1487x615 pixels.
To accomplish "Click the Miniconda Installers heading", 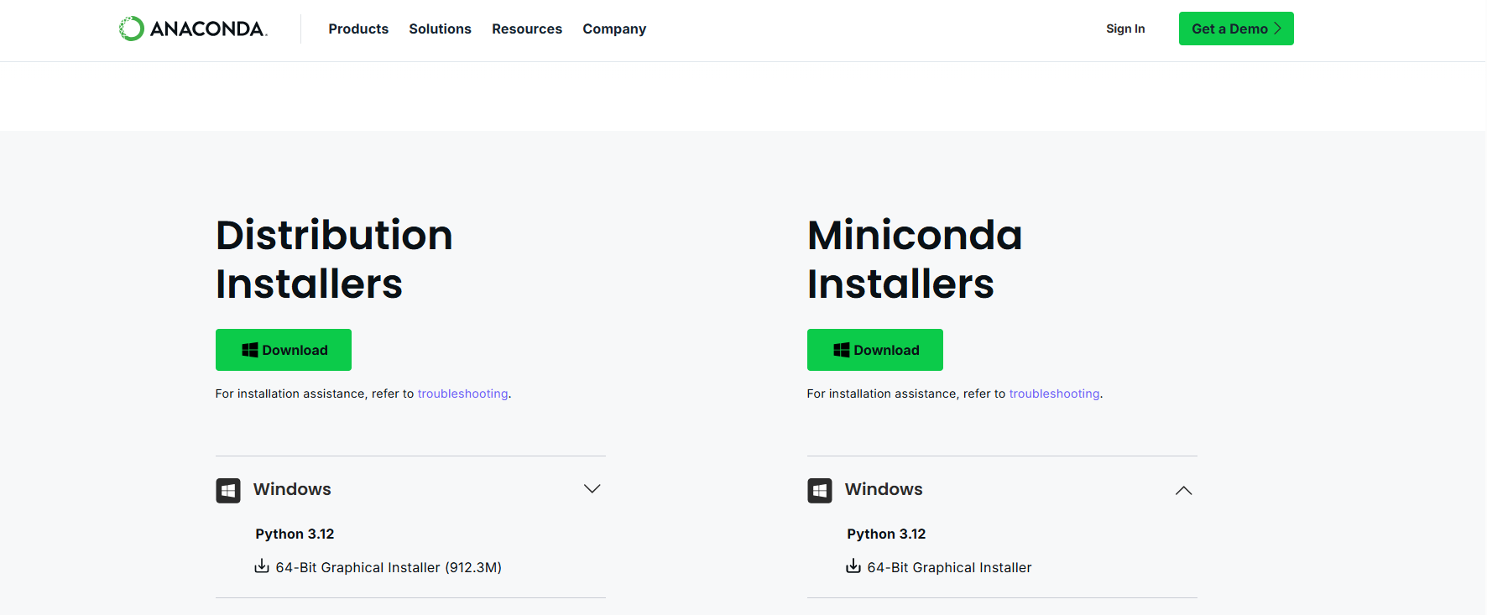I will [x=915, y=259].
